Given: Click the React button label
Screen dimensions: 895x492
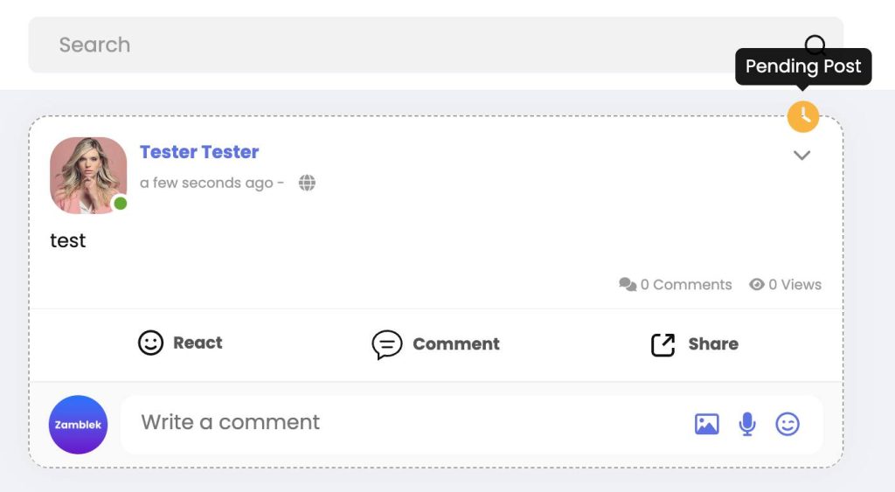Looking at the screenshot, I should coord(198,343).
